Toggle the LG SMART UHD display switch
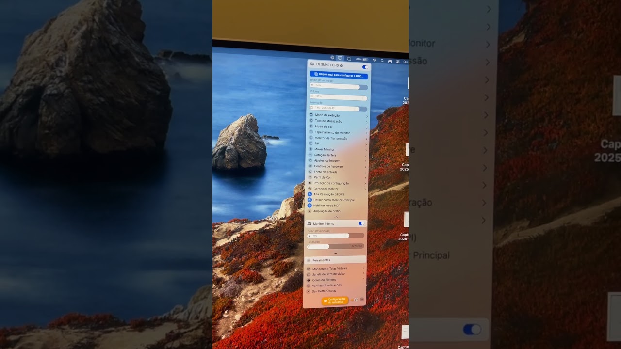 click(x=365, y=67)
